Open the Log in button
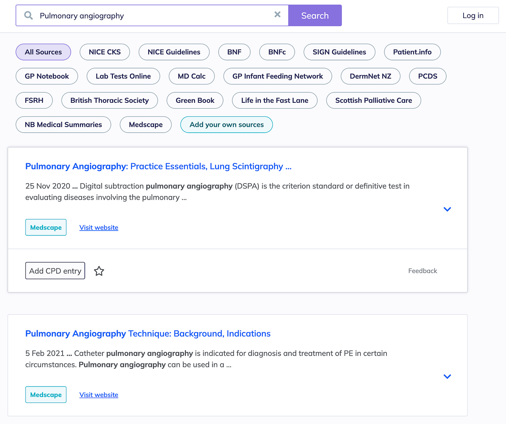506x424 pixels. click(x=473, y=16)
